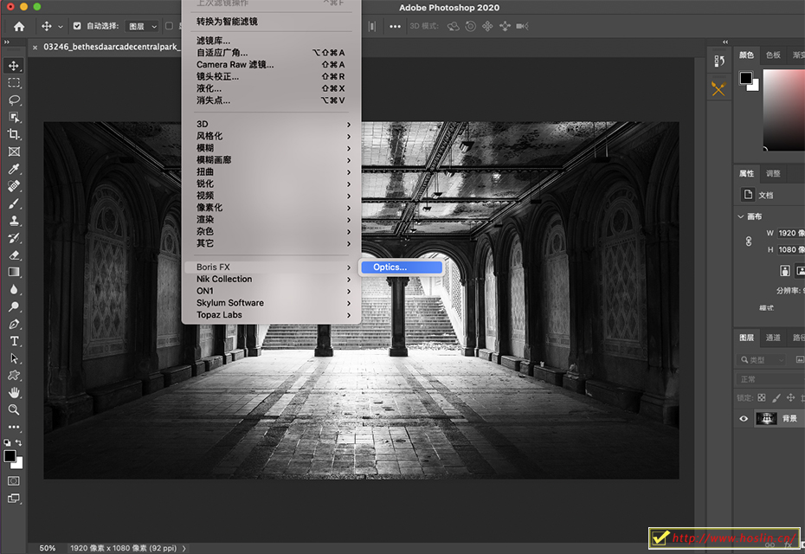
Task: Collapse the 画布 section
Action: (740, 216)
